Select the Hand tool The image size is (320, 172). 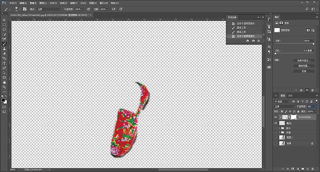click(4, 82)
